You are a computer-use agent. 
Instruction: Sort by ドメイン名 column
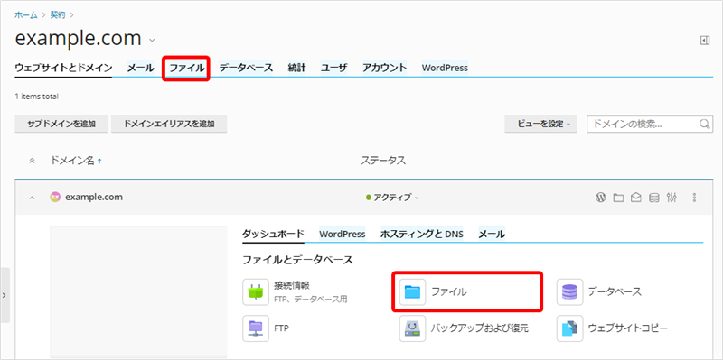[x=76, y=161]
